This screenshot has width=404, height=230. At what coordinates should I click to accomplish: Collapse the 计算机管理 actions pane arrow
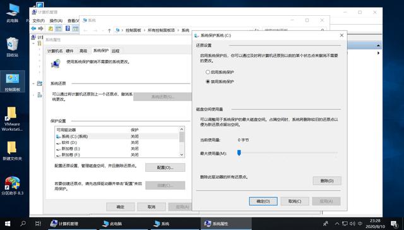pos(378,45)
